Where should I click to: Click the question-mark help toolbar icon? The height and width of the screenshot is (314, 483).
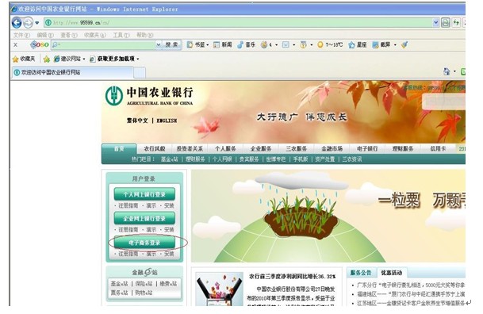coord(304,45)
